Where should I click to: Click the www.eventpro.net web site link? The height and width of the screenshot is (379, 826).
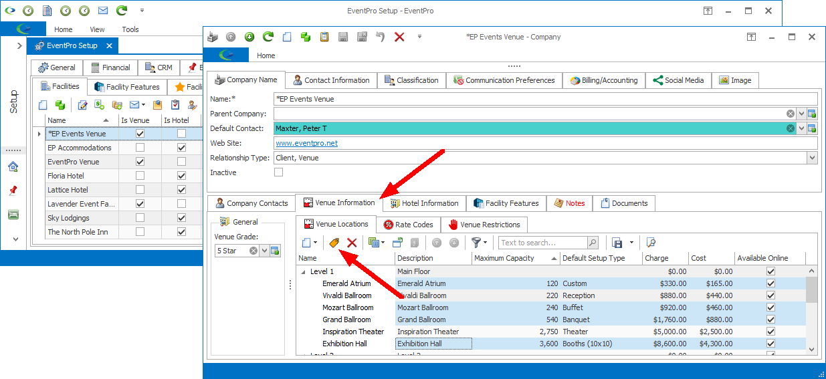coord(306,143)
